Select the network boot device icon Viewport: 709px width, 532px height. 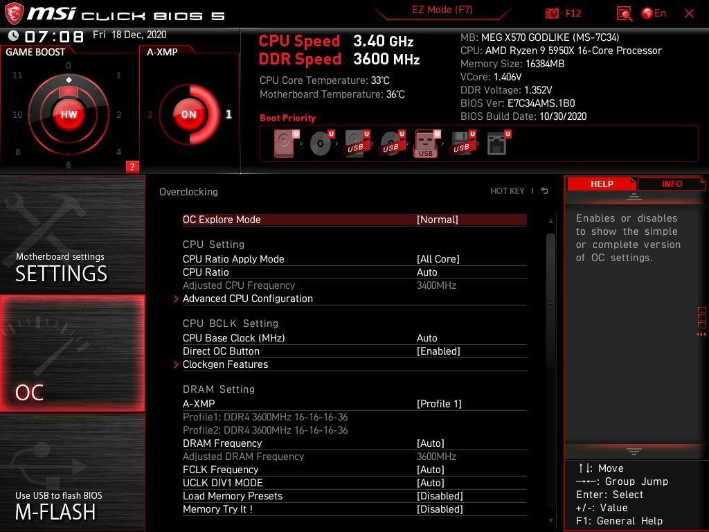tap(499, 144)
